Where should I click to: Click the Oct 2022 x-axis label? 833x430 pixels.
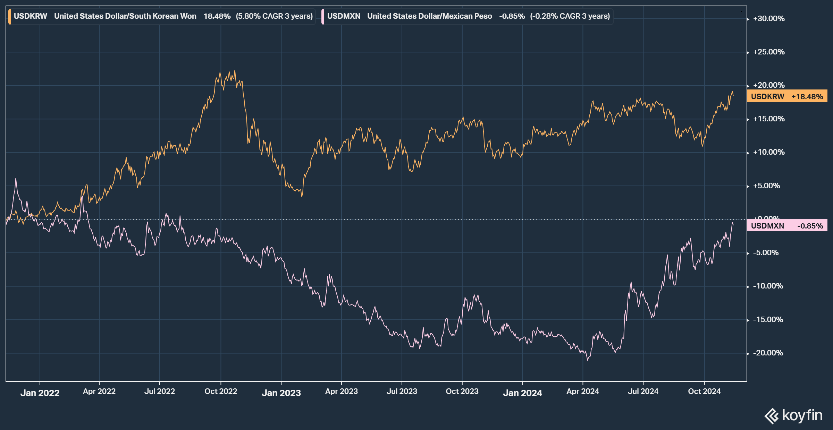(x=221, y=391)
